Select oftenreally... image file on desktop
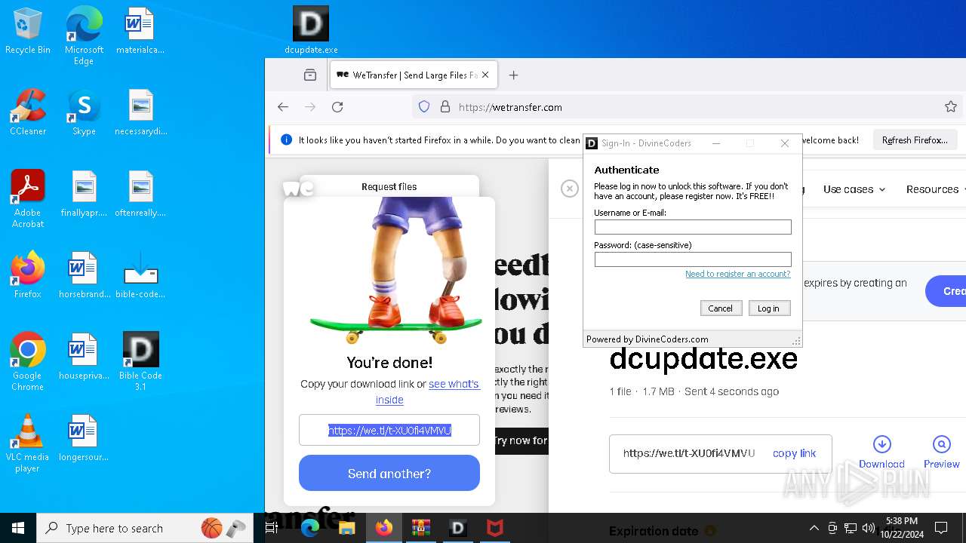The image size is (966, 543). pyautogui.click(x=140, y=194)
